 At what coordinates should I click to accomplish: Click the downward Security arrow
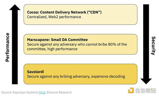(x=146, y=44)
